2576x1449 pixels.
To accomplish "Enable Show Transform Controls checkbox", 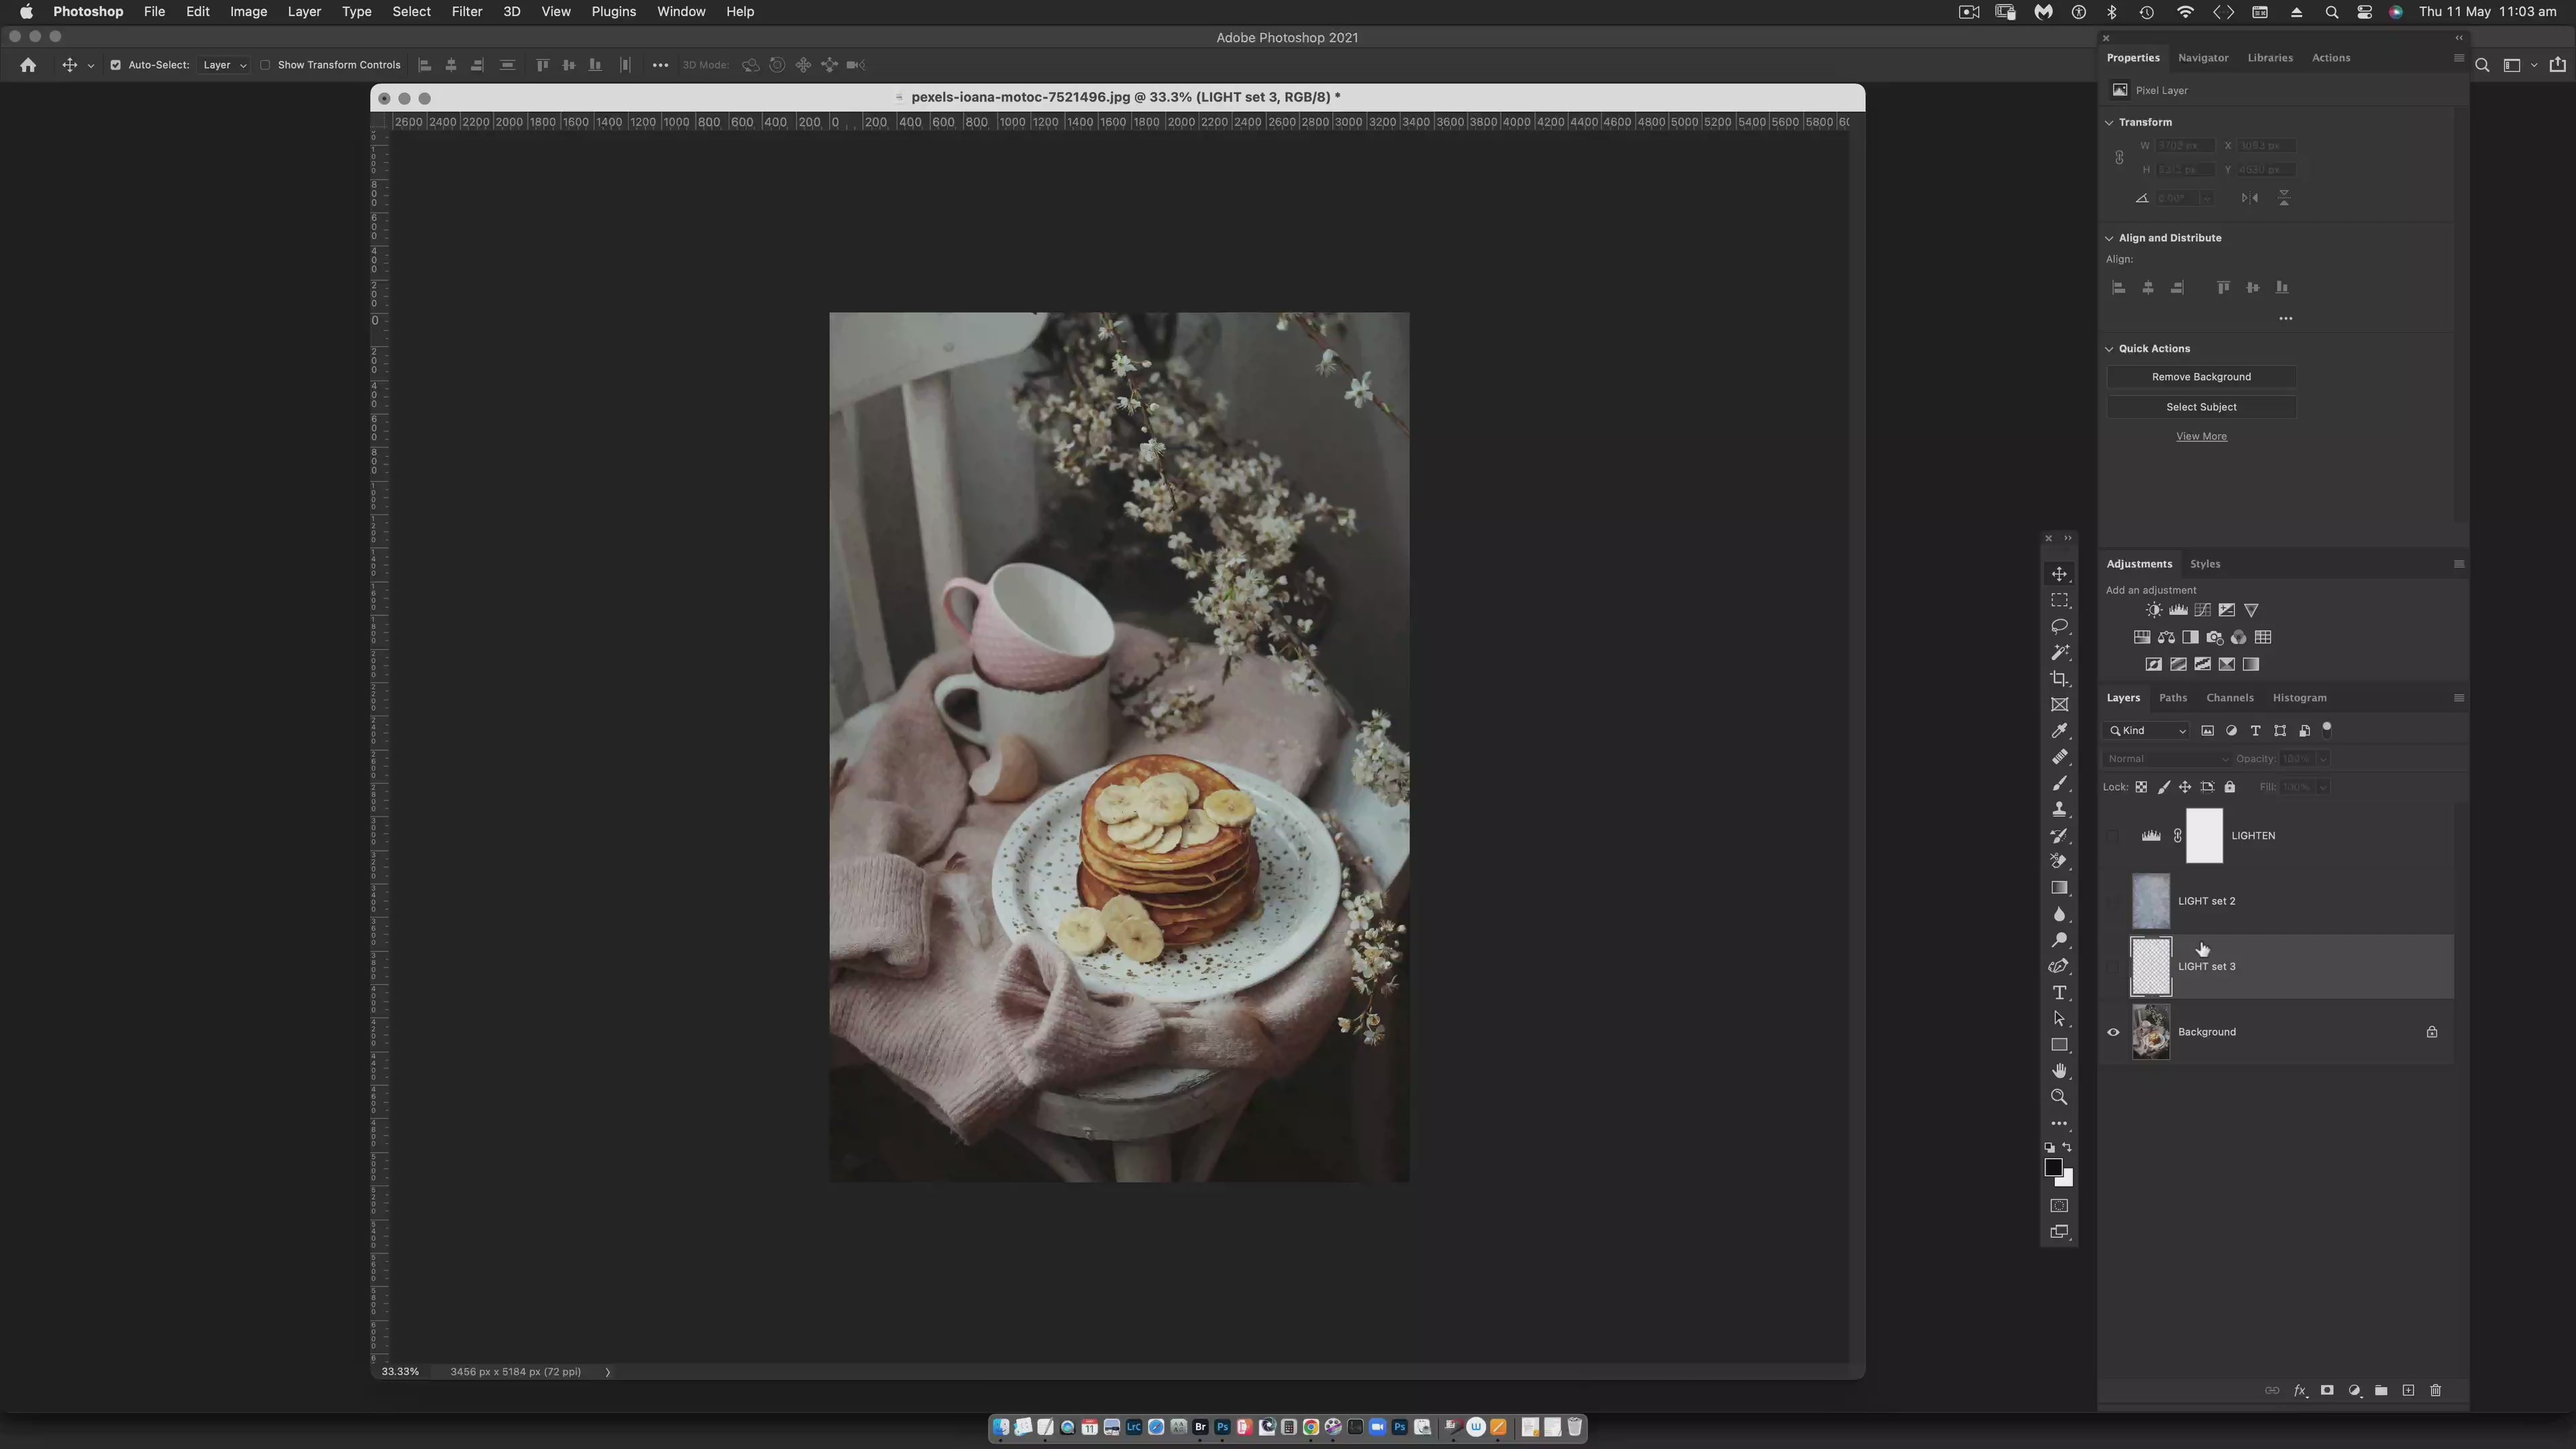I will click(x=265, y=65).
